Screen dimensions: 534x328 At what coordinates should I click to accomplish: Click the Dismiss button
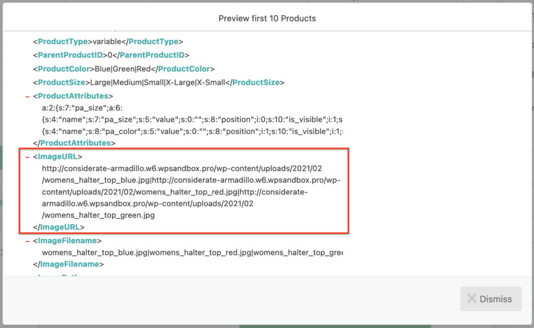pos(491,299)
